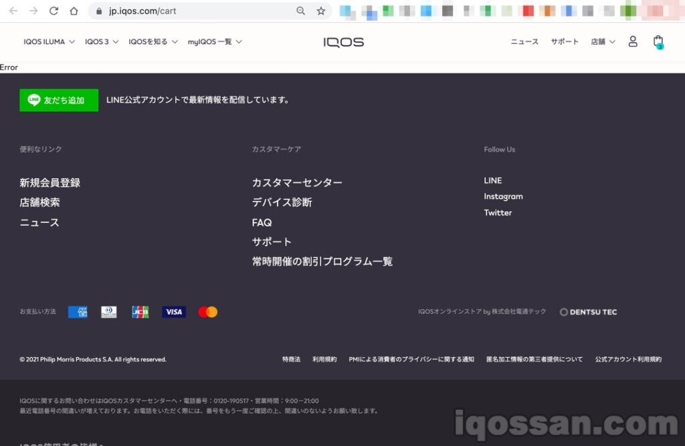Screen dimensions: 685x446
Task: Click the お支払い方法 label
Action: pos(37,312)
